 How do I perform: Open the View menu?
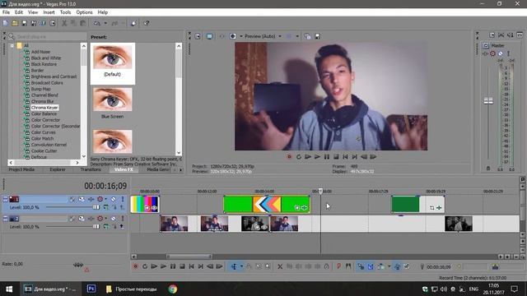point(33,12)
